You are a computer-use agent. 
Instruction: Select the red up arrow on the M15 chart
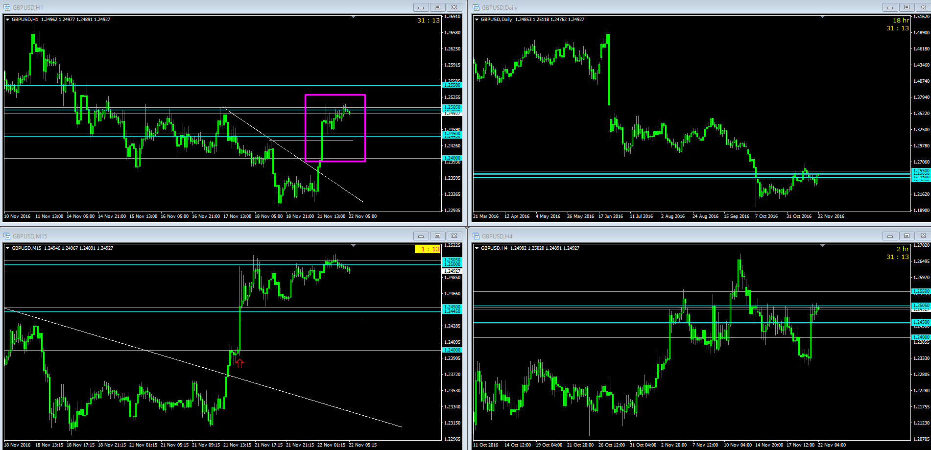(239, 363)
